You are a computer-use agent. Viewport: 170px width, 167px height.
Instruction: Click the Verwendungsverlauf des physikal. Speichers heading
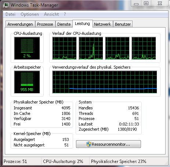pyautogui.click(x=91, y=67)
